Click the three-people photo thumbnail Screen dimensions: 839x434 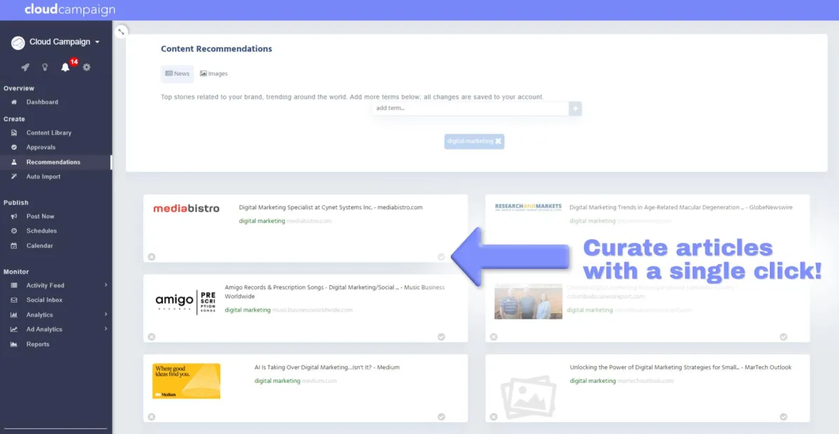528,301
